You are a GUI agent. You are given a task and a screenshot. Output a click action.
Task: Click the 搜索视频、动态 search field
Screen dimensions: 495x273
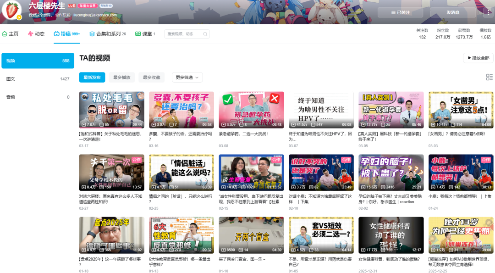(182, 34)
